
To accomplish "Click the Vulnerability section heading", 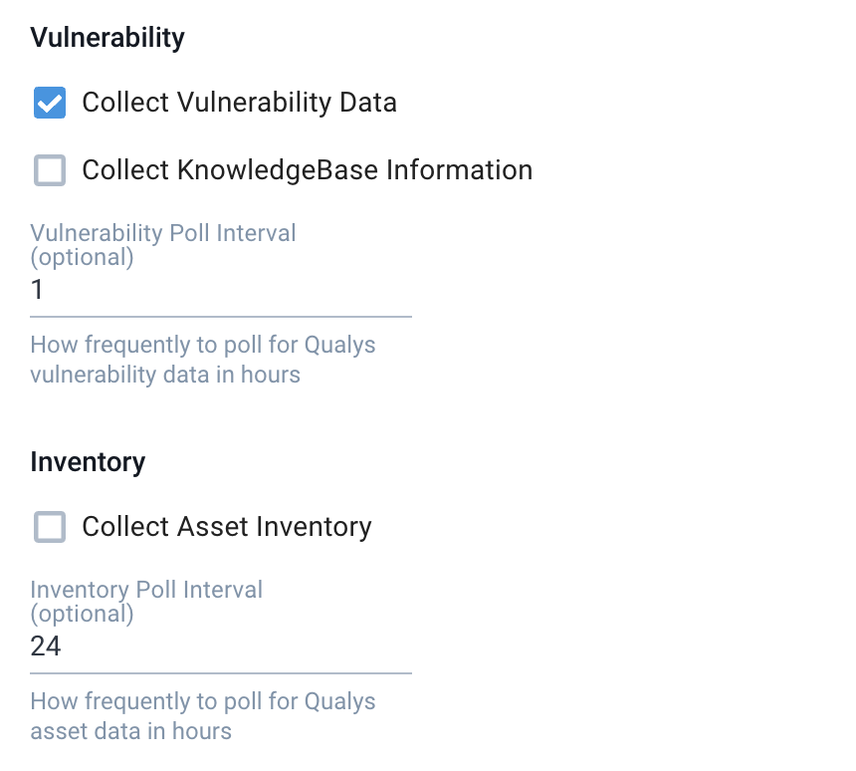I will pyautogui.click(x=107, y=37).
